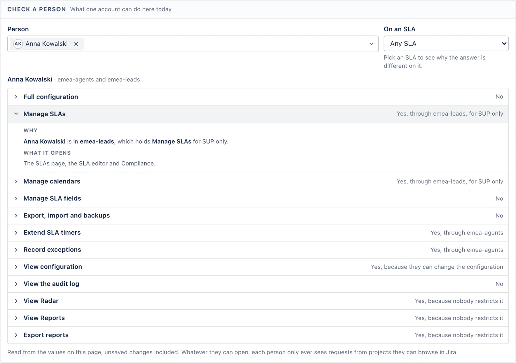
Task: Expand the View Radar row
Action: (x=258, y=301)
